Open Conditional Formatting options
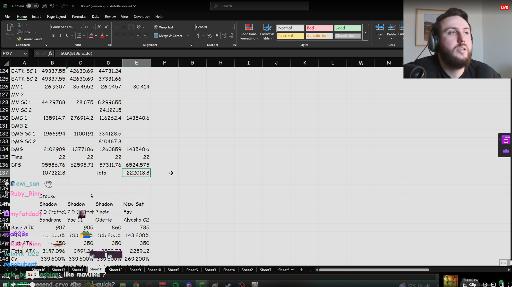This screenshot has height=287, width=512. (x=249, y=32)
